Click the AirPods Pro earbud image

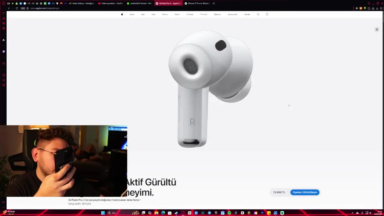(x=210, y=89)
